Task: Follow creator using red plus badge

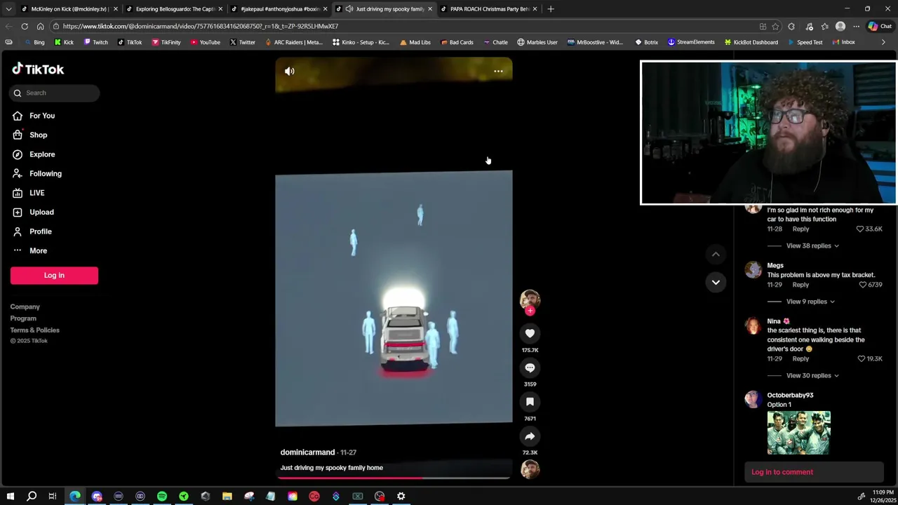Action: coord(530,311)
